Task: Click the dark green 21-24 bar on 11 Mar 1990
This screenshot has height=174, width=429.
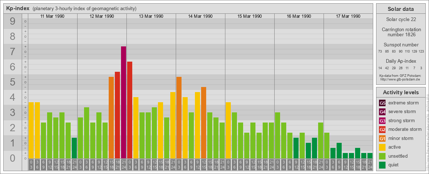Action: point(74,148)
